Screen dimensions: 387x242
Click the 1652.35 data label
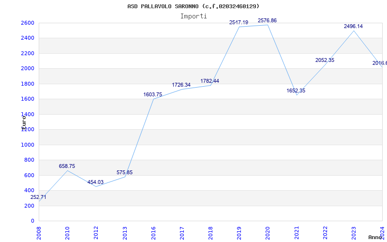click(296, 91)
